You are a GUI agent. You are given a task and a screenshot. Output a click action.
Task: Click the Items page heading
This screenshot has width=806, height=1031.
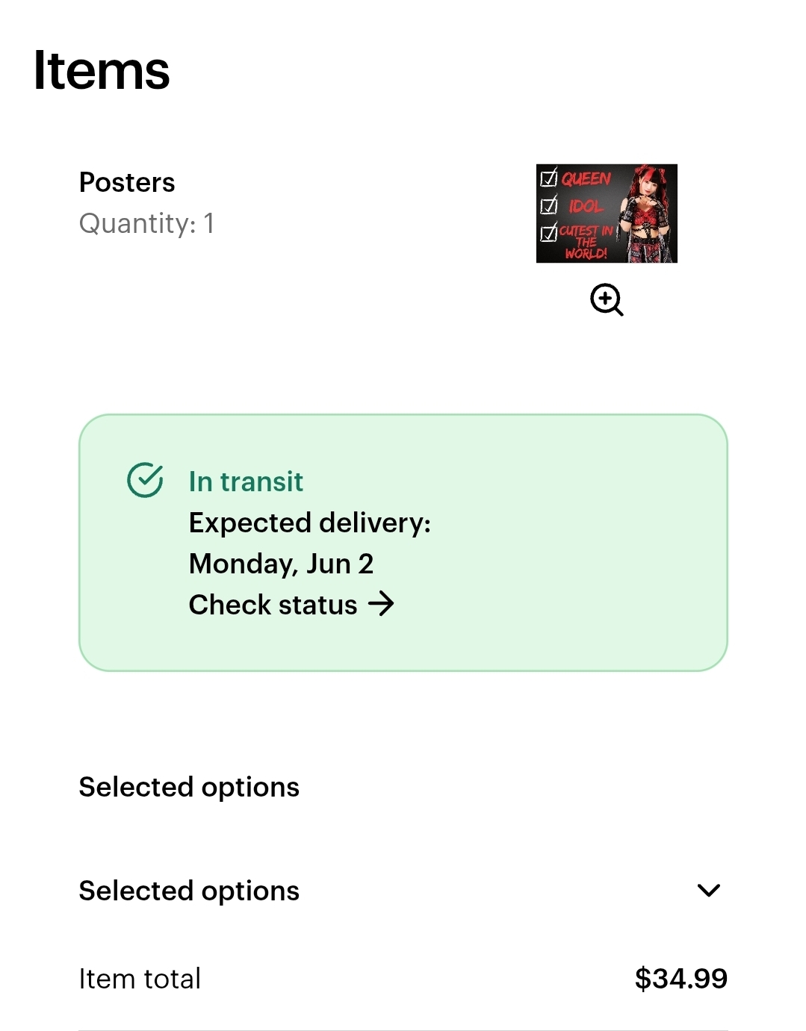pyautogui.click(x=102, y=71)
